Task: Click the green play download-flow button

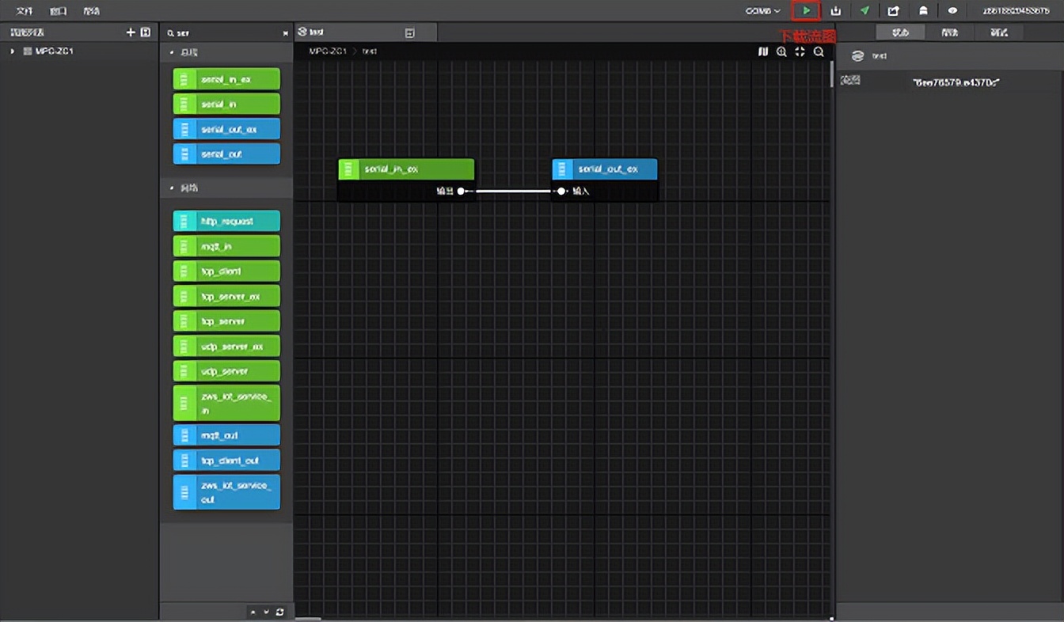Action: click(806, 11)
